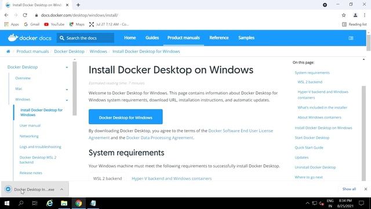Click the Chrome taskbar icon

tap(79, 203)
